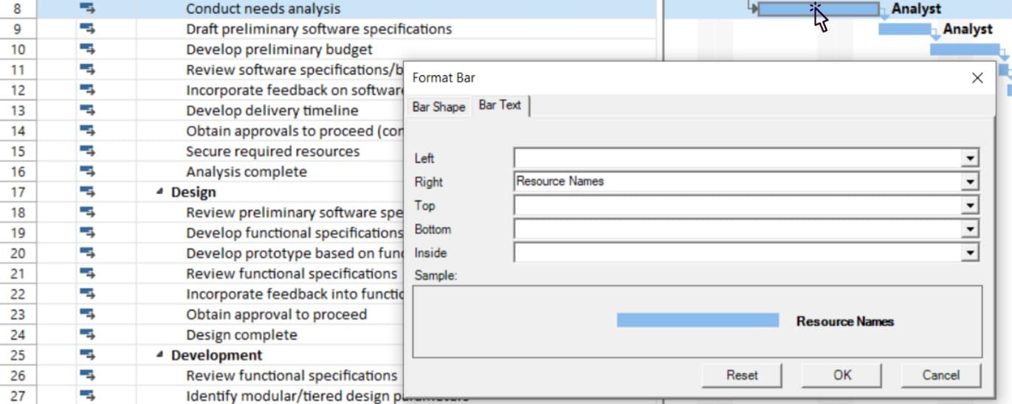Viewport: 1012px width, 404px height.
Task: Confirm with the OK button
Action: click(842, 375)
